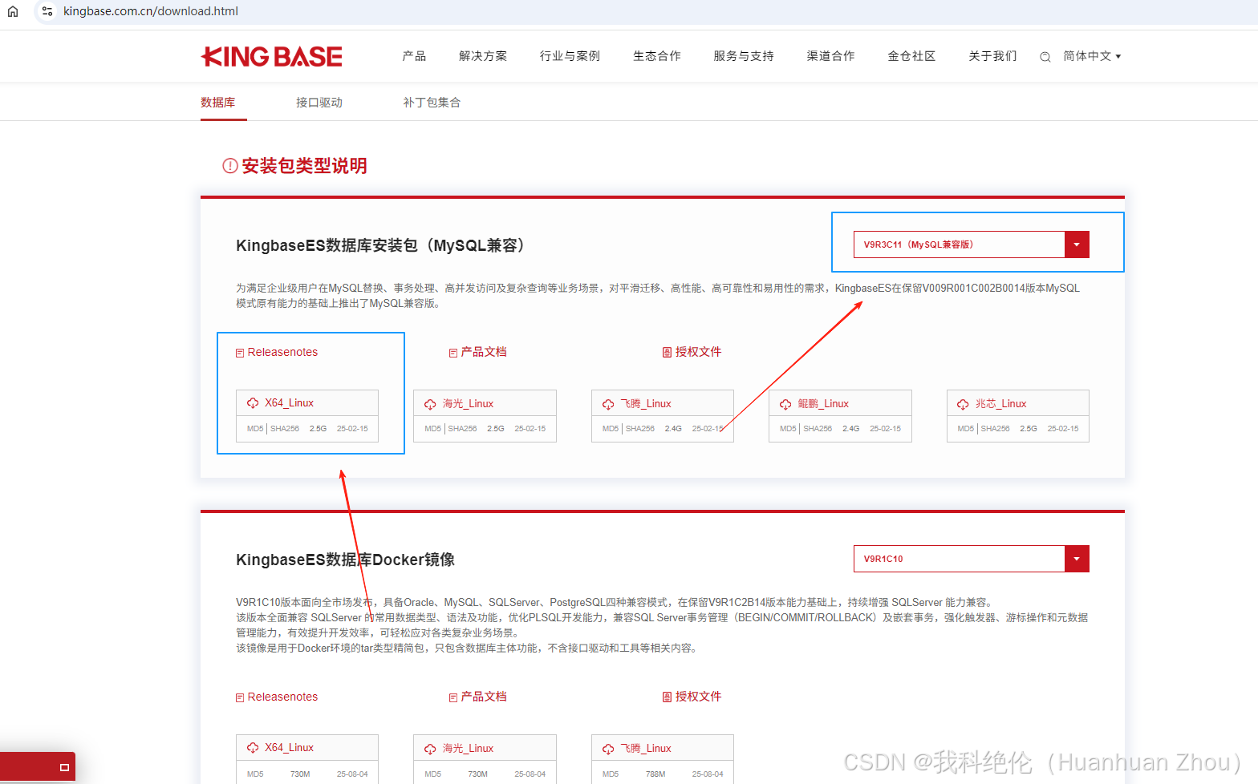Click the browser home icon
The width and height of the screenshot is (1258, 784).
pyautogui.click(x=13, y=11)
